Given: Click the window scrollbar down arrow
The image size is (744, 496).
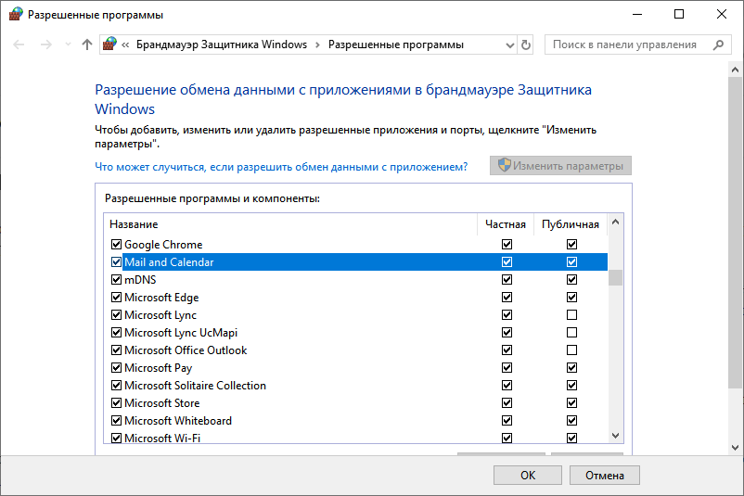Looking at the screenshot, I should tap(735, 447).
